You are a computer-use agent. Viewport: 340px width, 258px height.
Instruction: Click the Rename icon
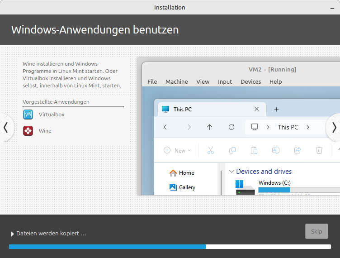(276, 150)
